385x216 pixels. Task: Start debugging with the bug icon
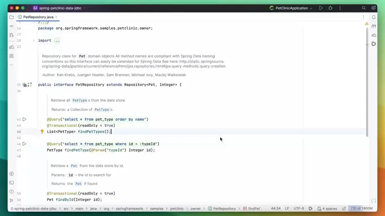pyautogui.click(x=330, y=8)
